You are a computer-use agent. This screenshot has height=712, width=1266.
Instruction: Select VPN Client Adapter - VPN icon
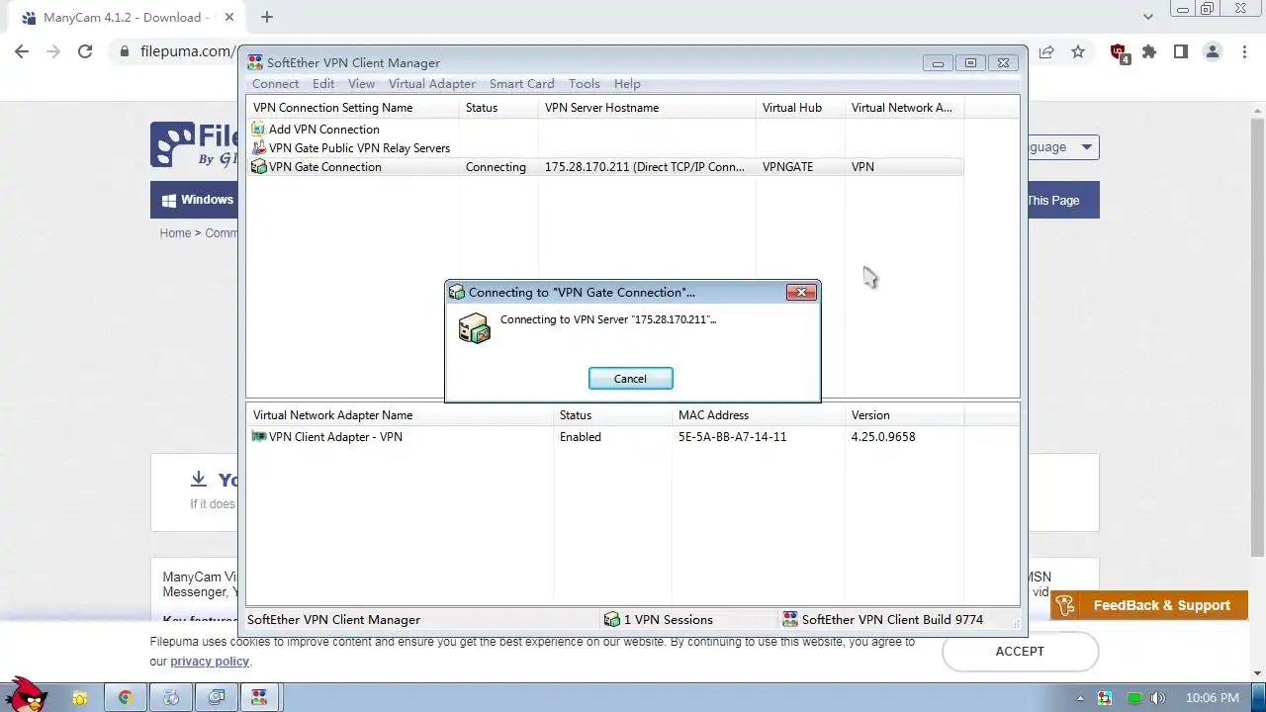pyautogui.click(x=258, y=436)
